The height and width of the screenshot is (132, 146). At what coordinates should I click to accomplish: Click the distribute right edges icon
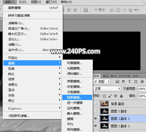(75, 10)
